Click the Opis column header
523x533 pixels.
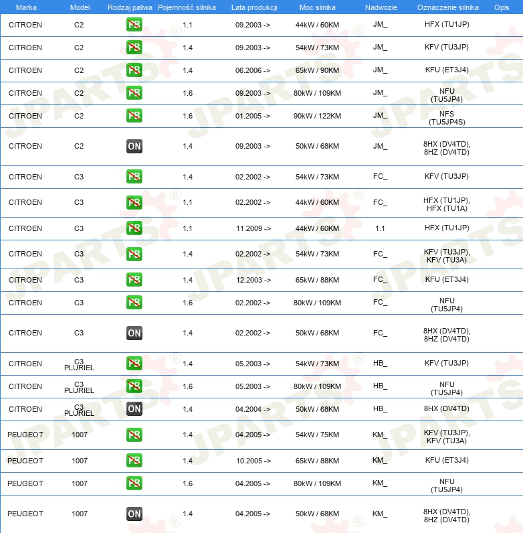[502, 7]
